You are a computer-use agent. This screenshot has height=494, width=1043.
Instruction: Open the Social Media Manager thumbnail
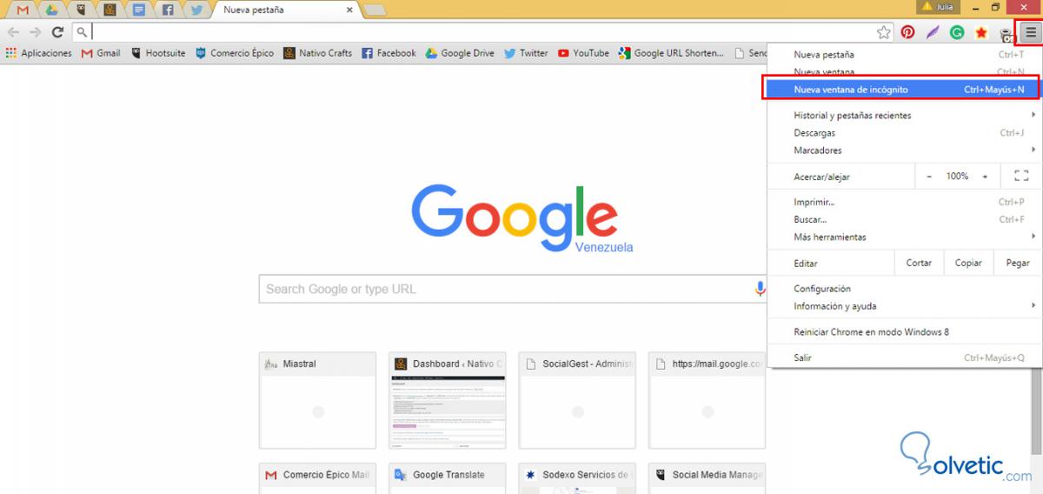point(707,478)
